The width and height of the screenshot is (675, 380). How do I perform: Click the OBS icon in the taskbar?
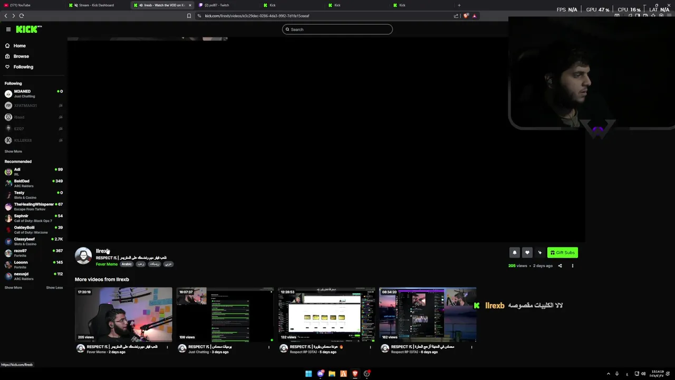pyautogui.click(x=367, y=374)
